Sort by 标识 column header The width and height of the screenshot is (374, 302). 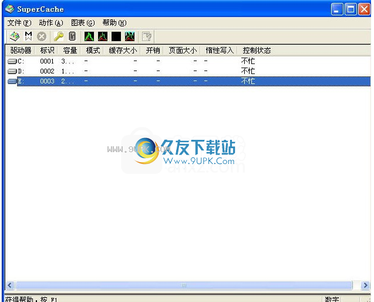(x=47, y=51)
